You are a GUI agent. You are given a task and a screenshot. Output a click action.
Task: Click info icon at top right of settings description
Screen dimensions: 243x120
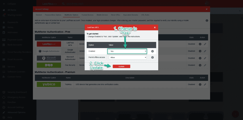(207, 20)
